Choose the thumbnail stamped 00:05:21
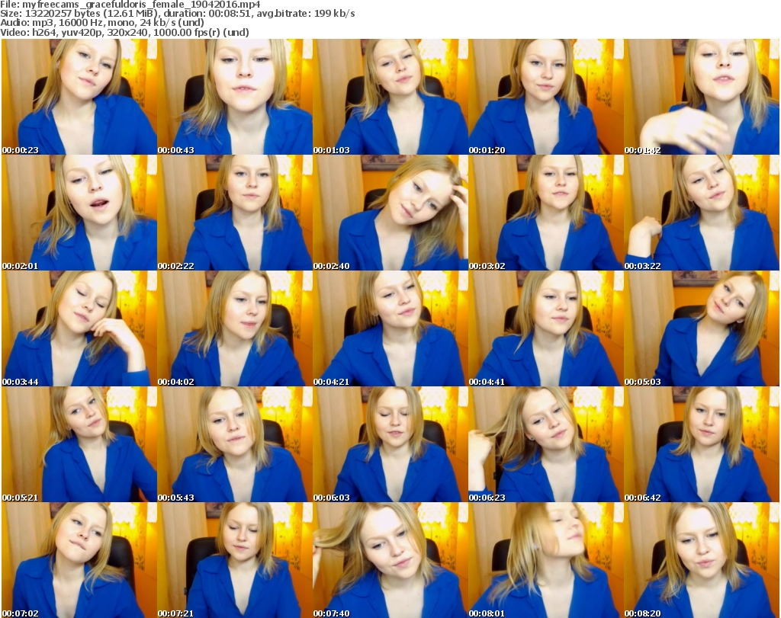This screenshot has width=781, height=618. click(79, 444)
